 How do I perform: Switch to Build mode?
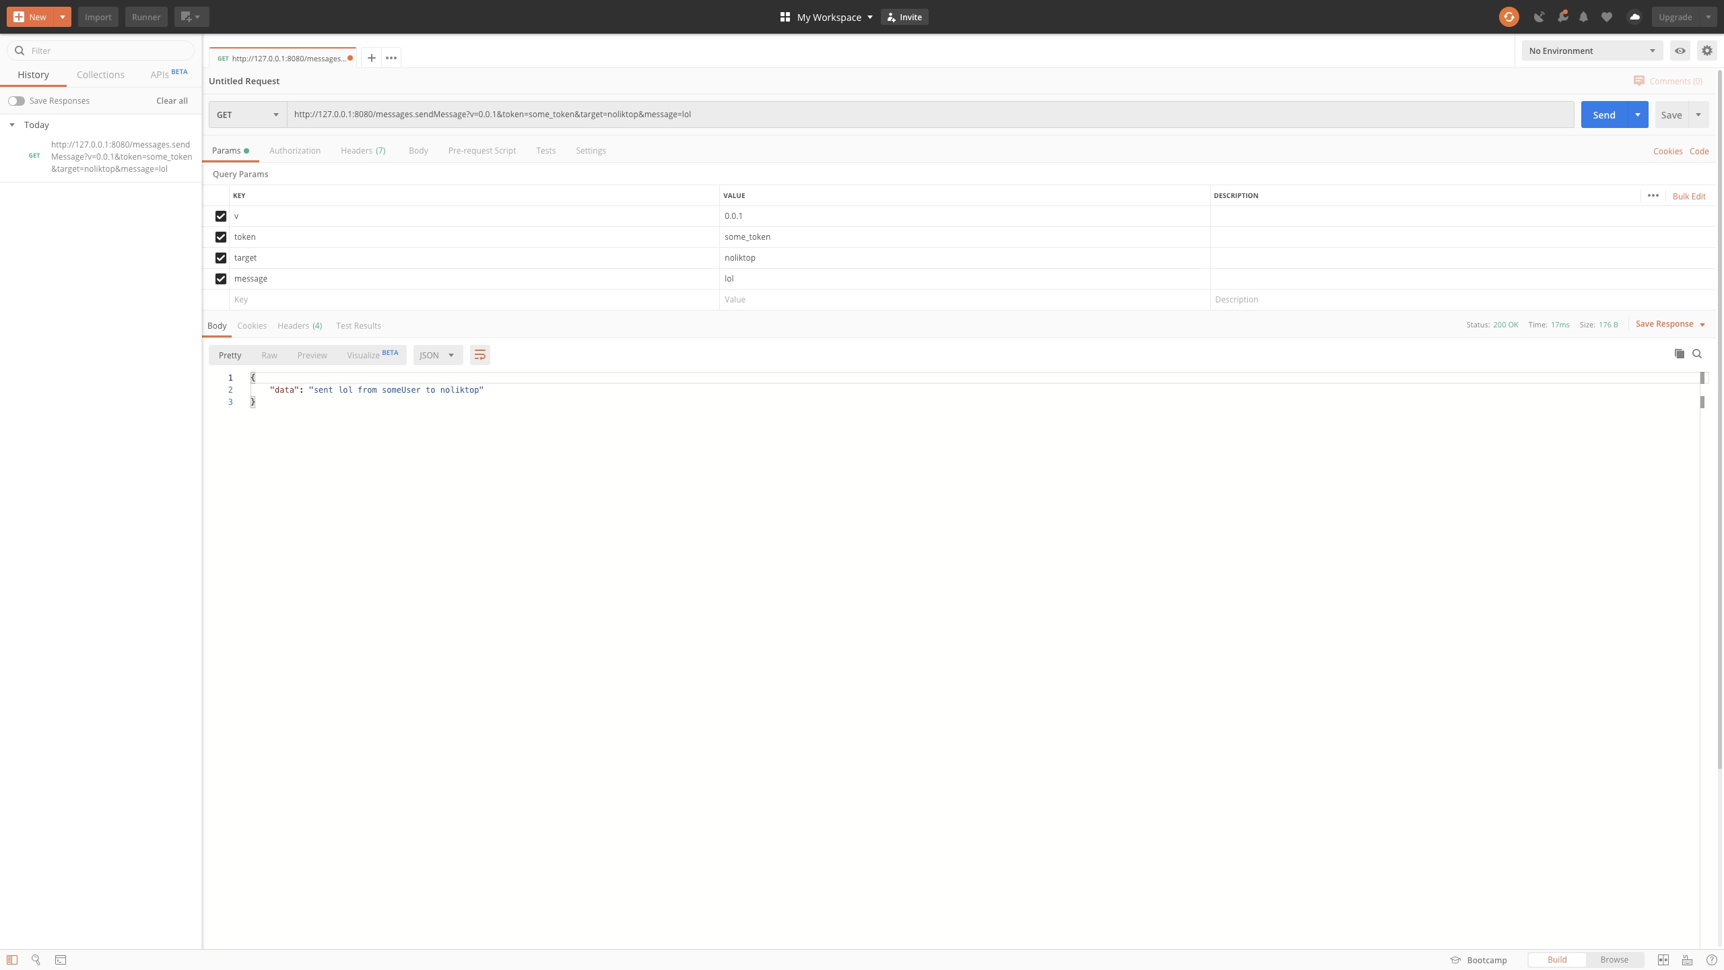(1556, 960)
